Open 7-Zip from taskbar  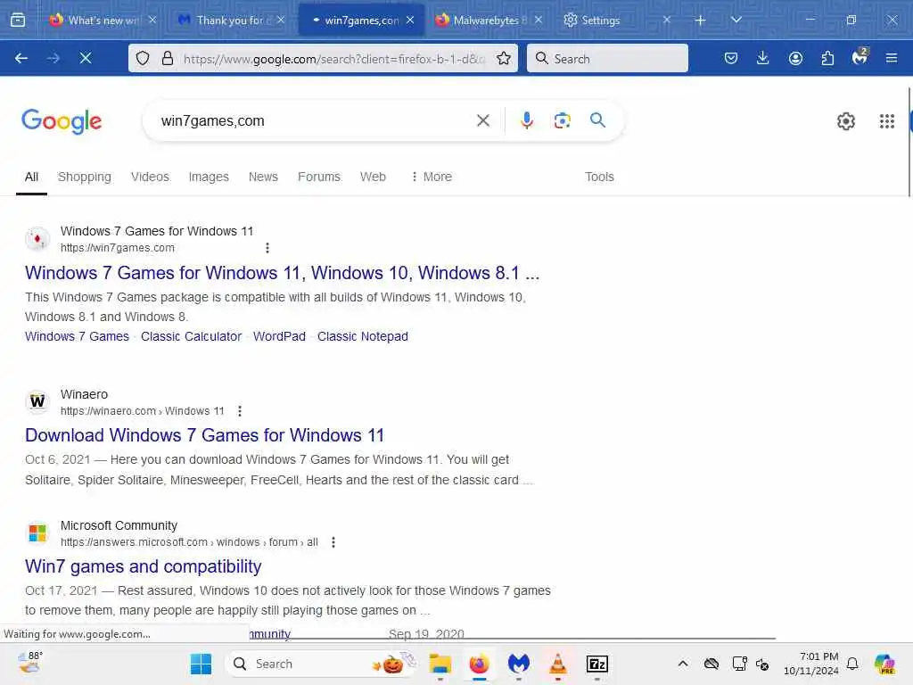596,664
